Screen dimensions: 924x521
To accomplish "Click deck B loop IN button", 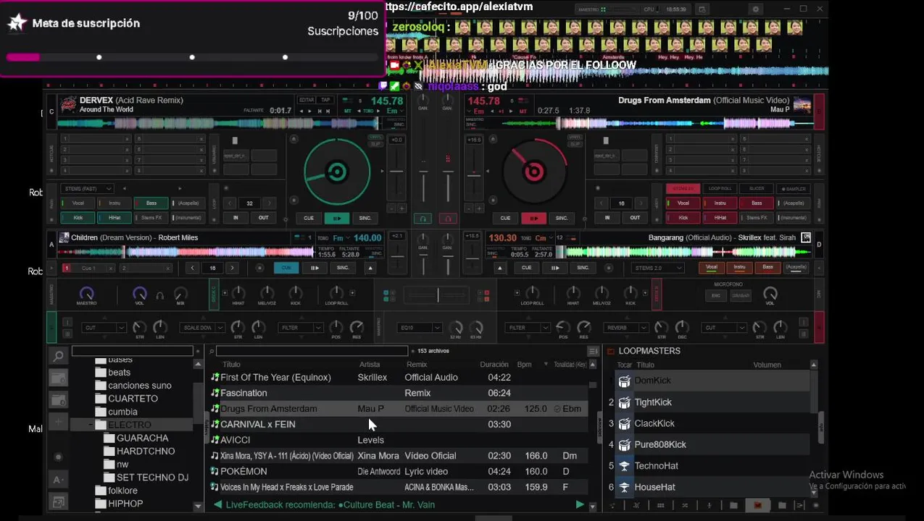I will [x=607, y=218].
